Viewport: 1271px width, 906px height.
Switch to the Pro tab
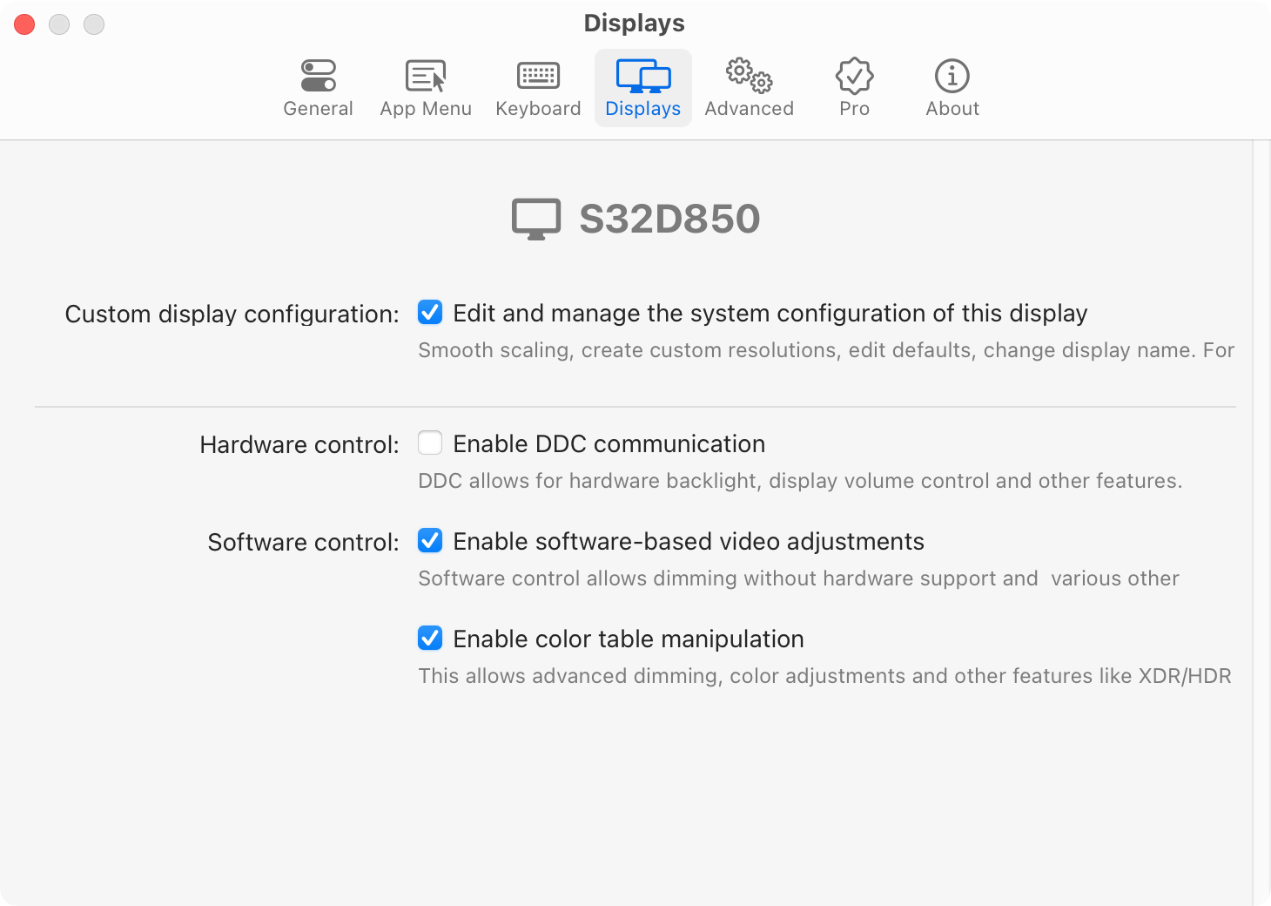854,87
